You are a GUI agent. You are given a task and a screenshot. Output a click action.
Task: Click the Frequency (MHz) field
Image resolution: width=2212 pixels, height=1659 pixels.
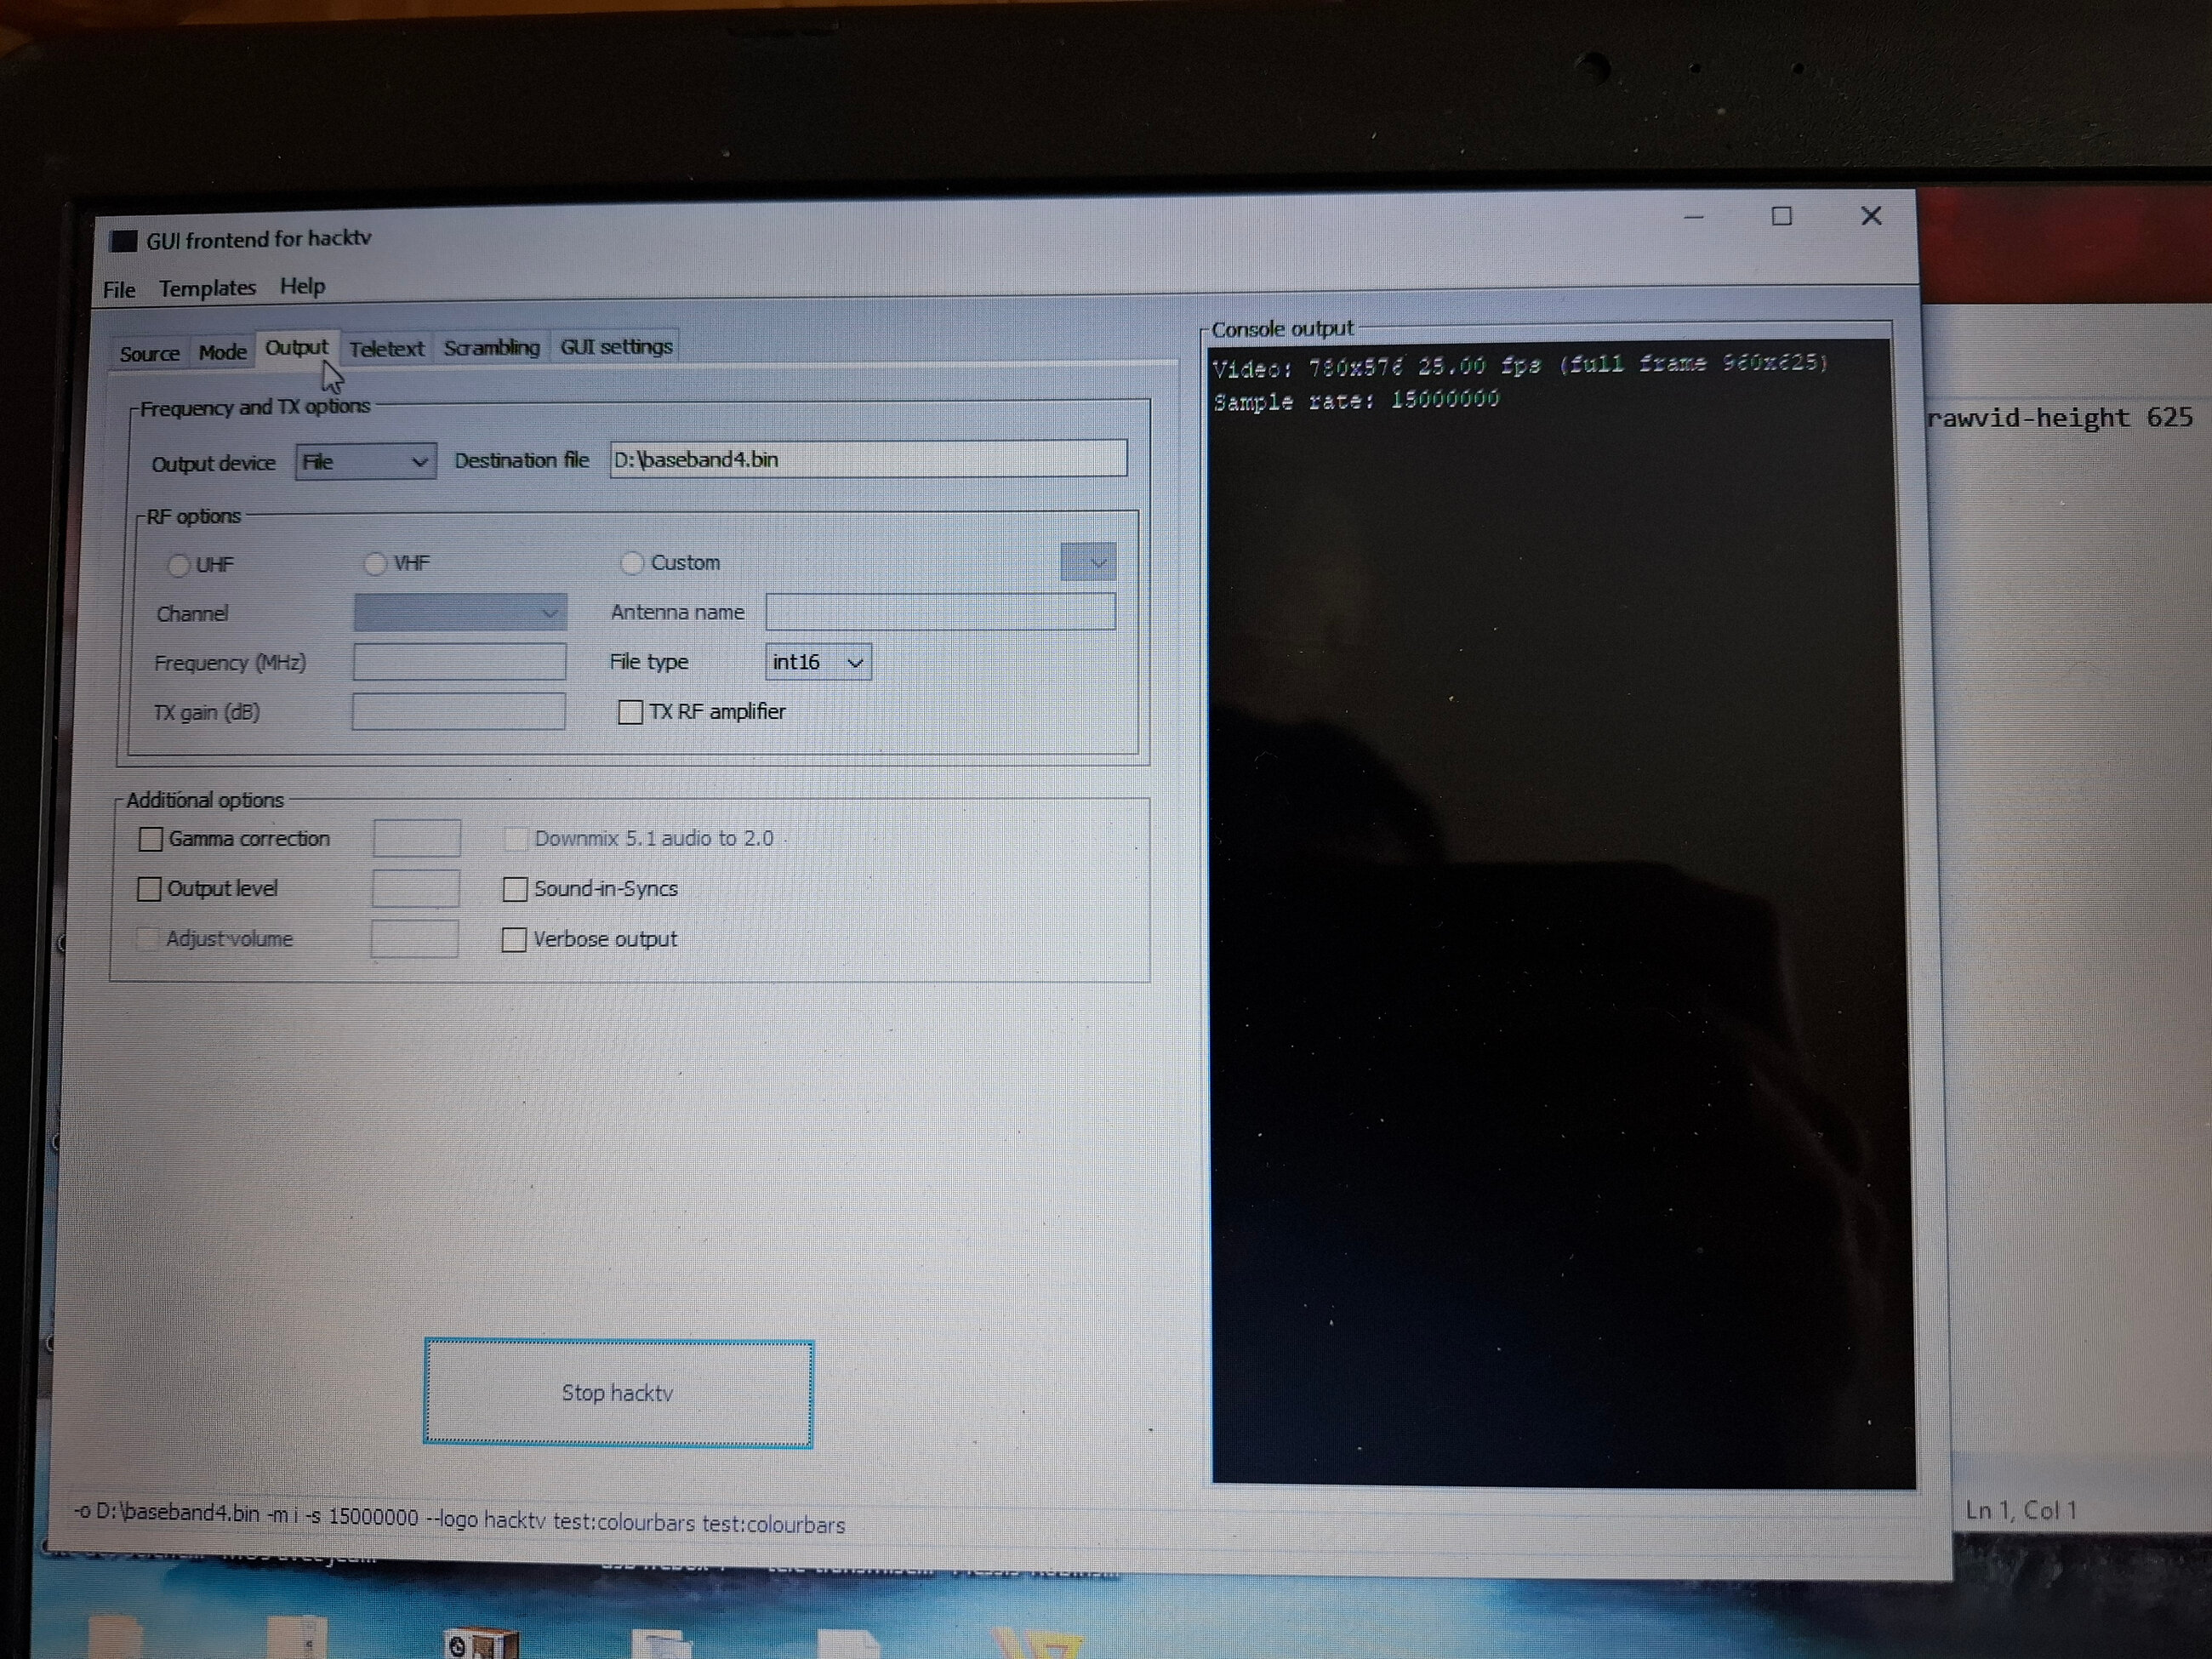tap(459, 662)
